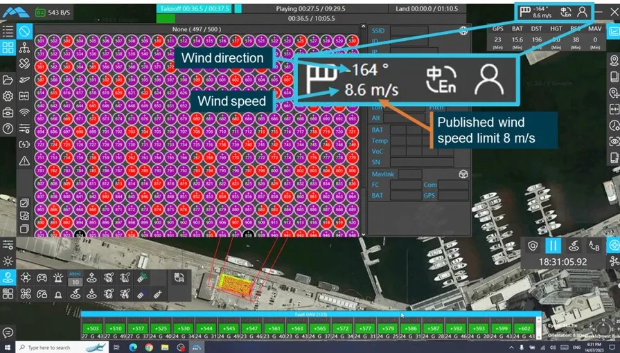Viewport: 620px width, 353px height.
Task: Click the alarm siren light icon
Action: pyautogui.click(x=58, y=278)
